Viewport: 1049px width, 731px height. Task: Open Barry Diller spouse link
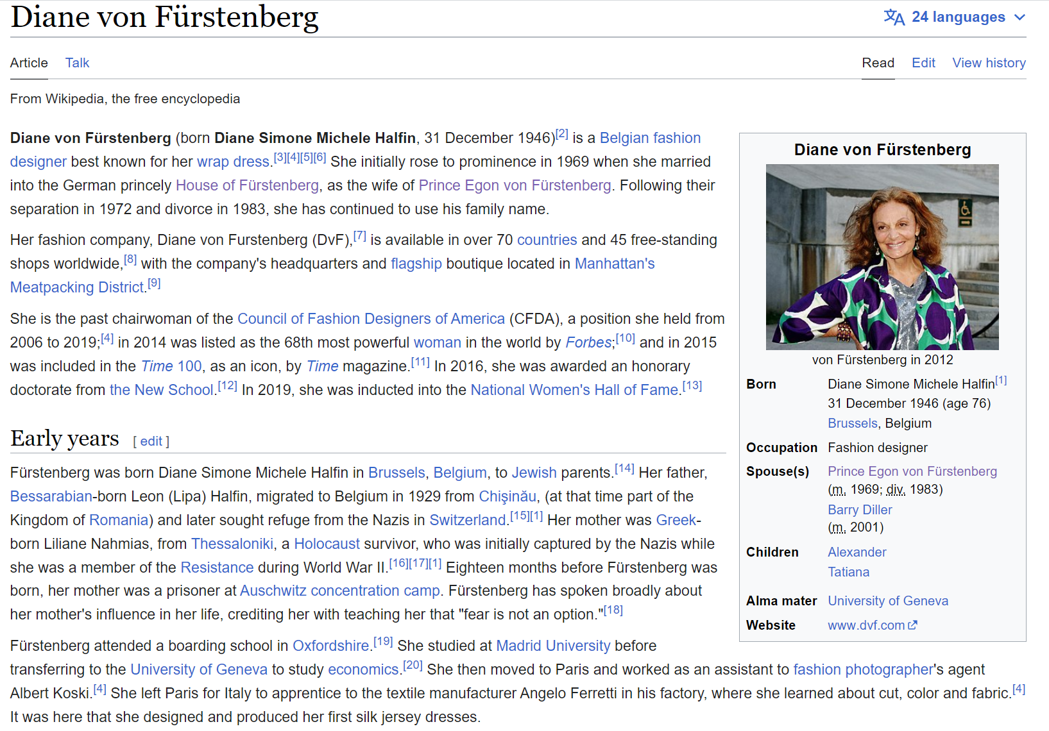(860, 510)
